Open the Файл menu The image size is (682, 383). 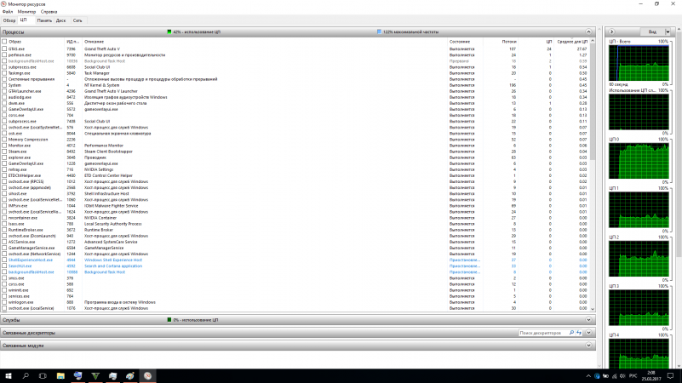8,12
